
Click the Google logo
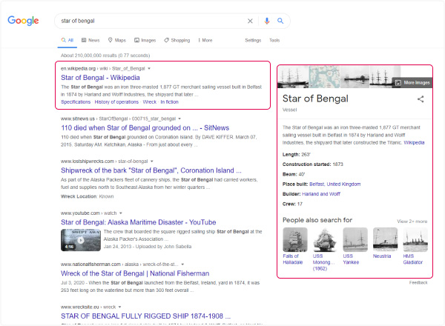(23, 21)
